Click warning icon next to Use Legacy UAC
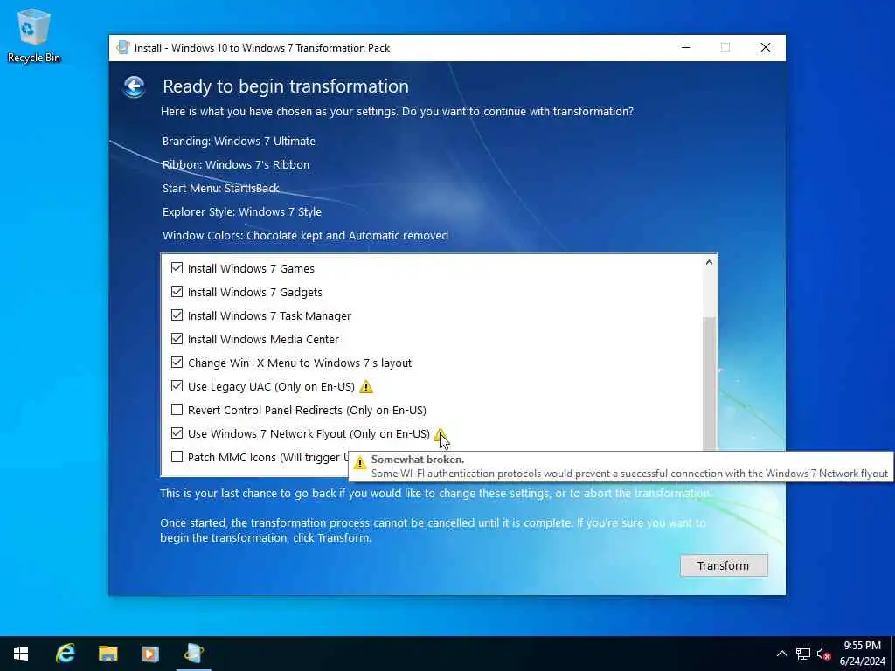 (366, 387)
